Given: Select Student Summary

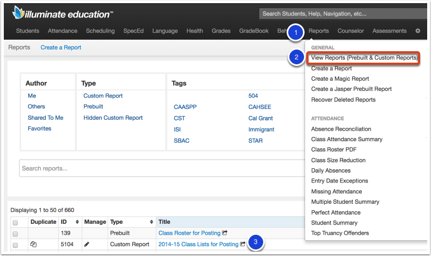Looking at the screenshot, I should pyautogui.click(x=334, y=223).
